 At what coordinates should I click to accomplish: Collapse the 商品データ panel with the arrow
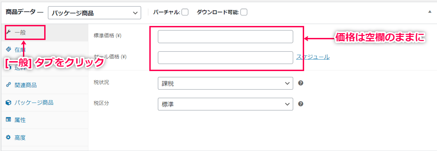[430, 12]
